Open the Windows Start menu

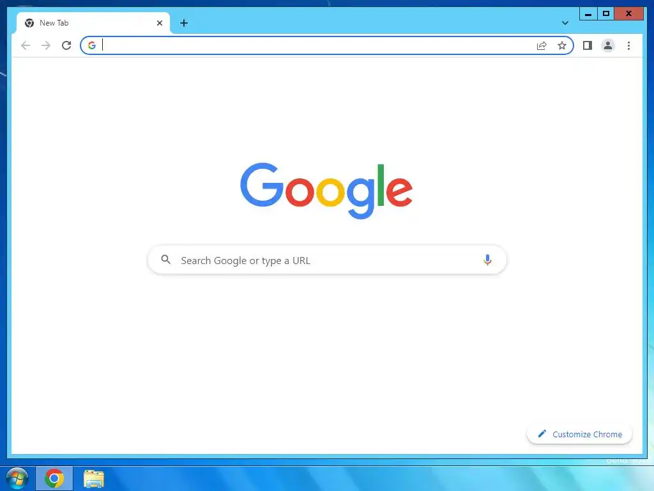point(17,478)
